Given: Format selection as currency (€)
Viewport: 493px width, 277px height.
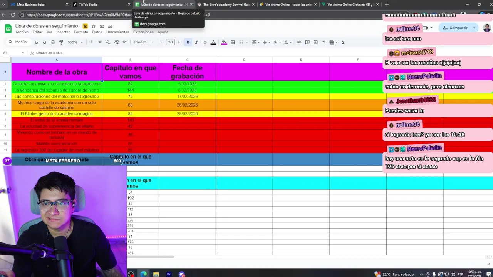Looking at the screenshot, I should point(91,42).
